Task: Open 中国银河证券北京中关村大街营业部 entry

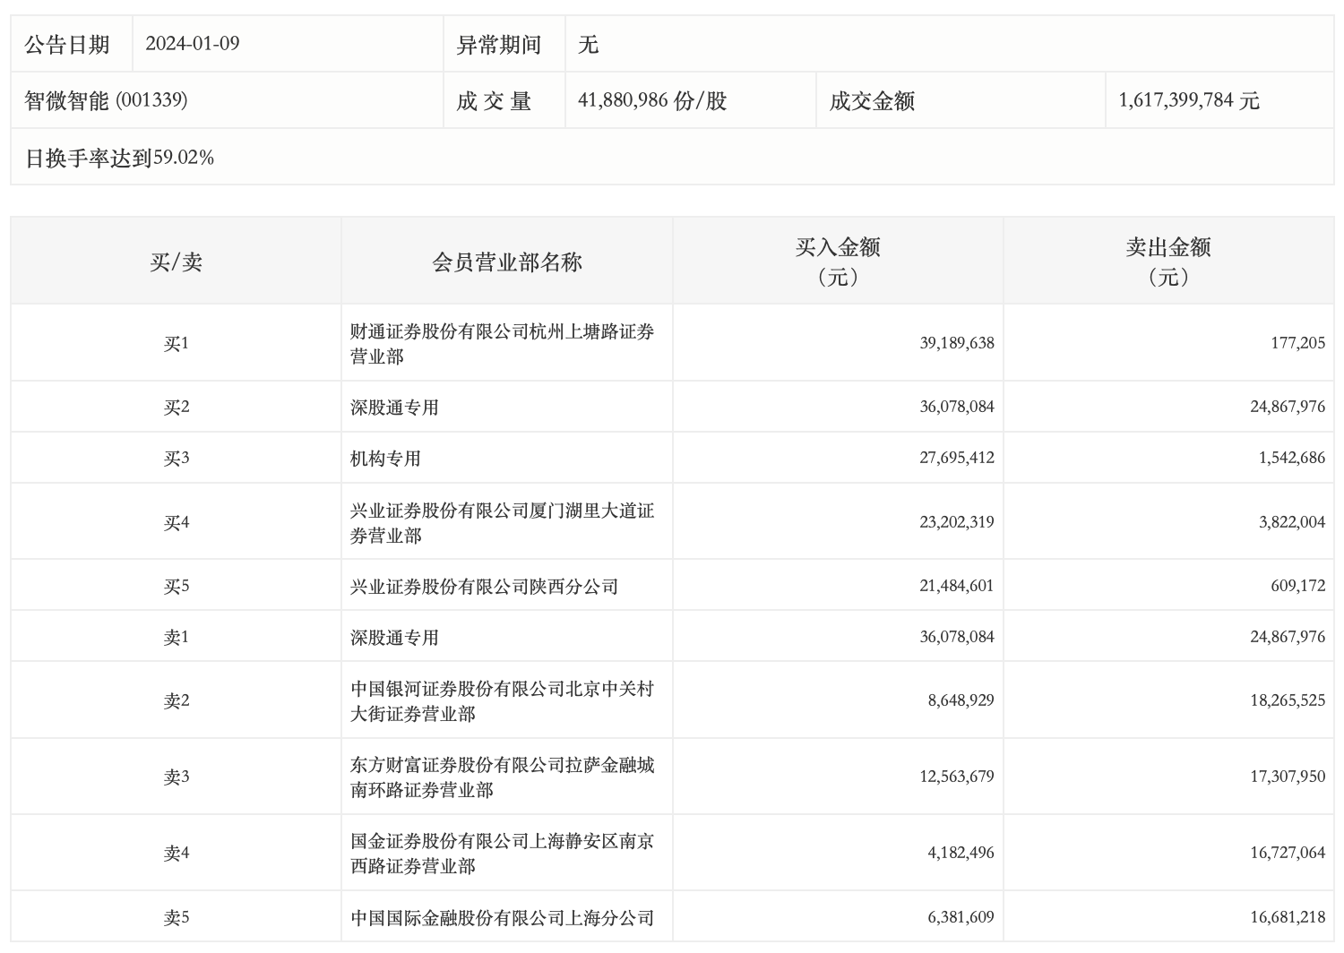Action: click(502, 701)
